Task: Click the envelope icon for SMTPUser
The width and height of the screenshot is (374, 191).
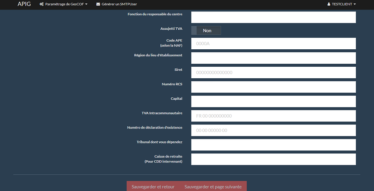Action: [98, 4]
